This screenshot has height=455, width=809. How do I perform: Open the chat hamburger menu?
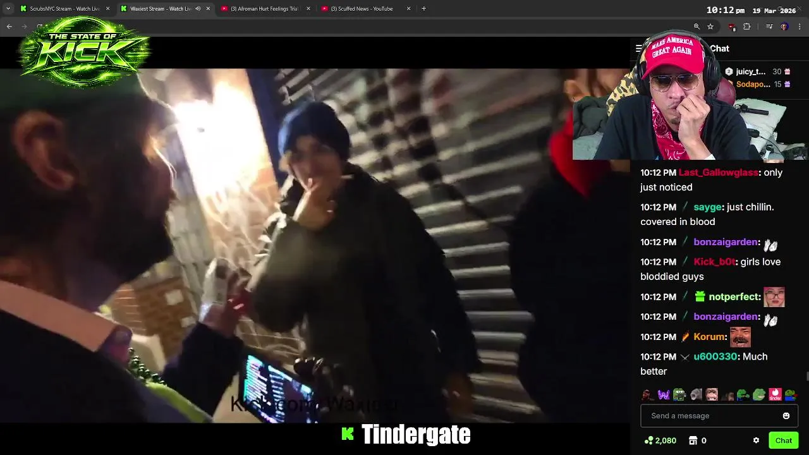(x=638, y=49)
